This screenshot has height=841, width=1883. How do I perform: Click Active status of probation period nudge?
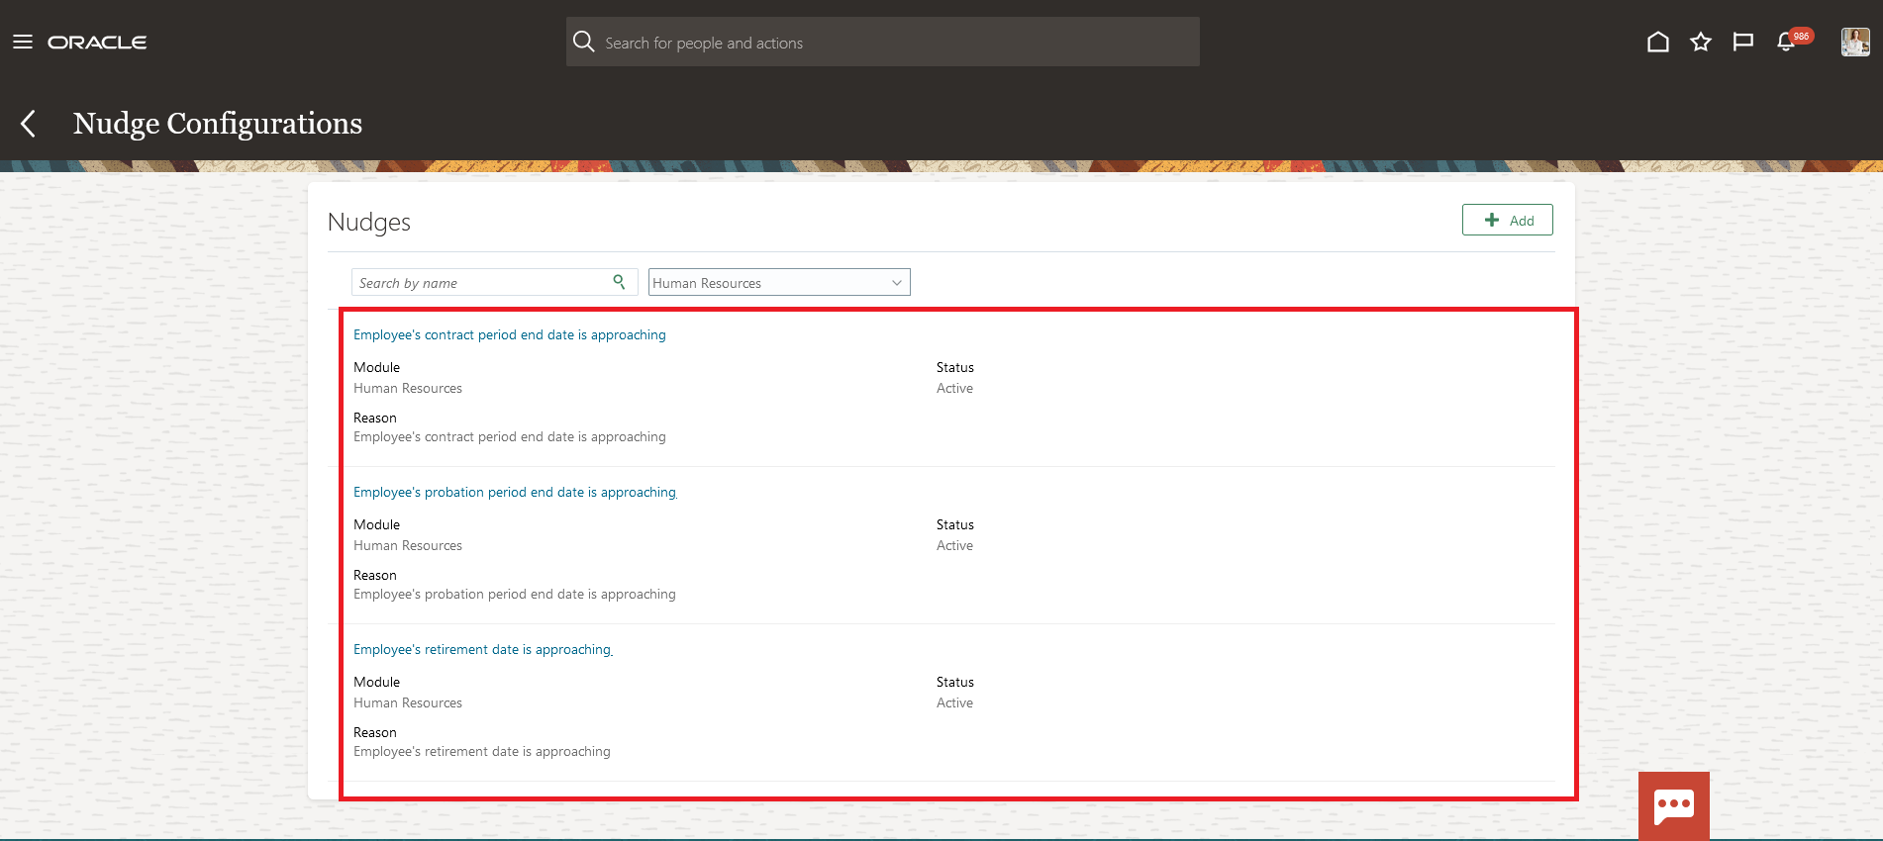[954, 545]
